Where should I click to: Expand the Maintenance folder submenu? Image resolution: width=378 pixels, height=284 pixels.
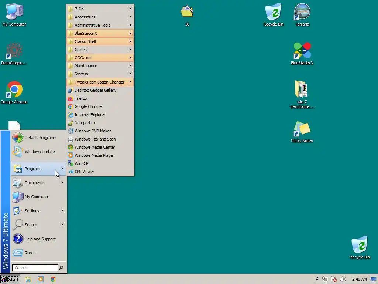point(100,66)
